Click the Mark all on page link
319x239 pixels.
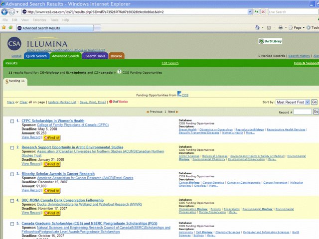(x=11, y=102)
